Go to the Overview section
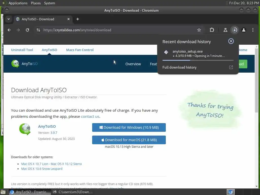 [x=133, y=64]
